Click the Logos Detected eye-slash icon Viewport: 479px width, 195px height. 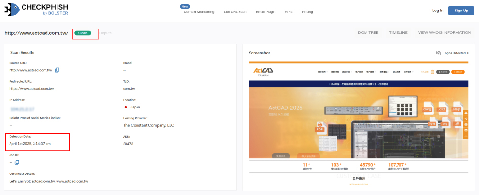(x=438, y=53)
